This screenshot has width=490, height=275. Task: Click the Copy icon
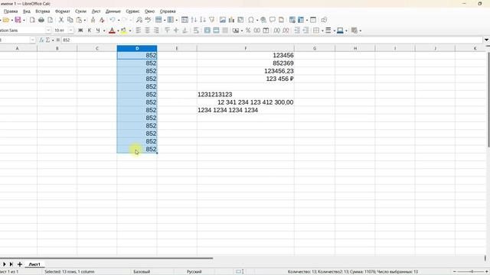(x=70, y=20)
